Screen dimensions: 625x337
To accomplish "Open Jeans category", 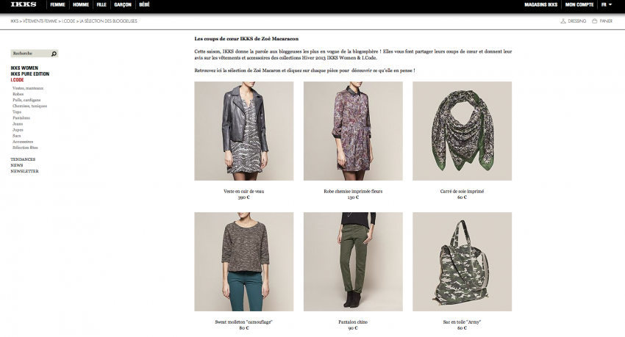I will pyautogui.click(x=18, y=124).
